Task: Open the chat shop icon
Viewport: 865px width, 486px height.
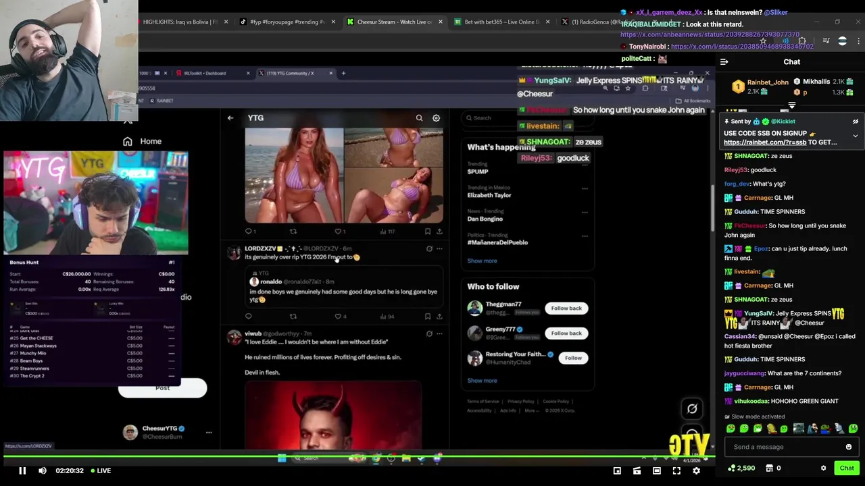Action: click(769, 468)
